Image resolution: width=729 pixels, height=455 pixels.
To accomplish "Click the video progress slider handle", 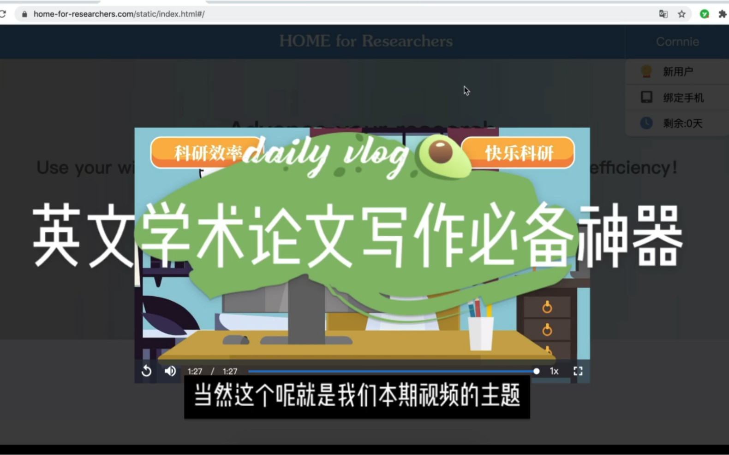I will 536,371.
